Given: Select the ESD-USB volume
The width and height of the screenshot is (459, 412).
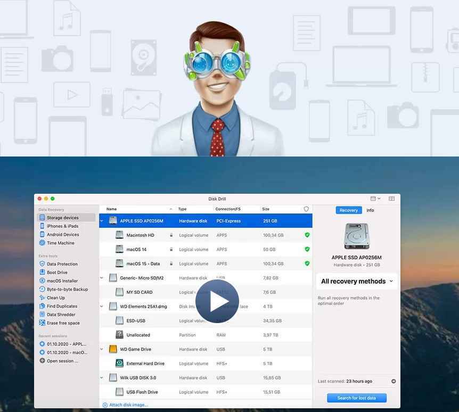Looking at the screenshot, I should (206, 320).
